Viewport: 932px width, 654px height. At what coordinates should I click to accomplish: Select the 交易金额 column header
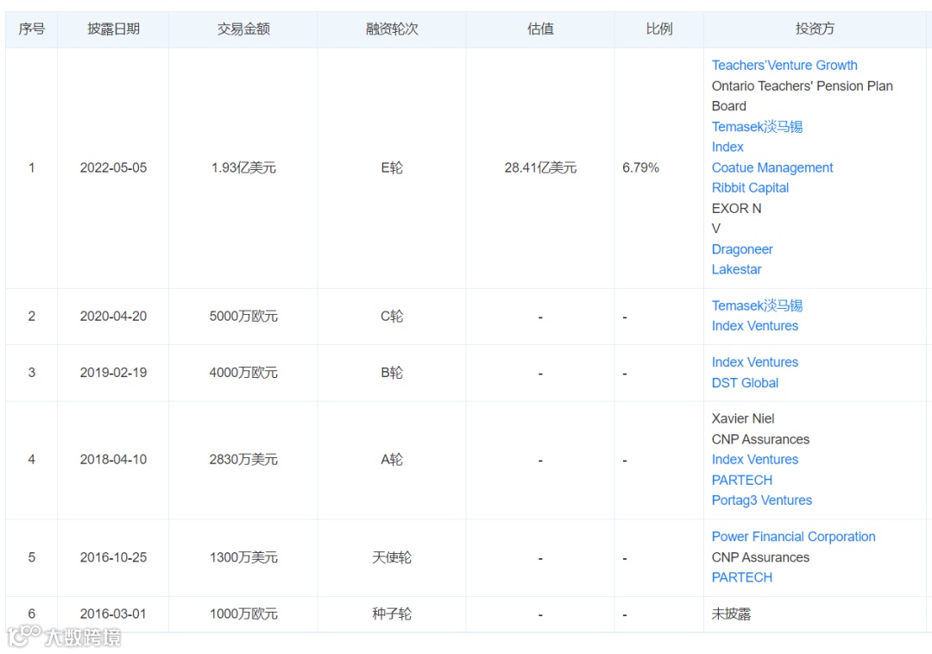coord(243,28)
